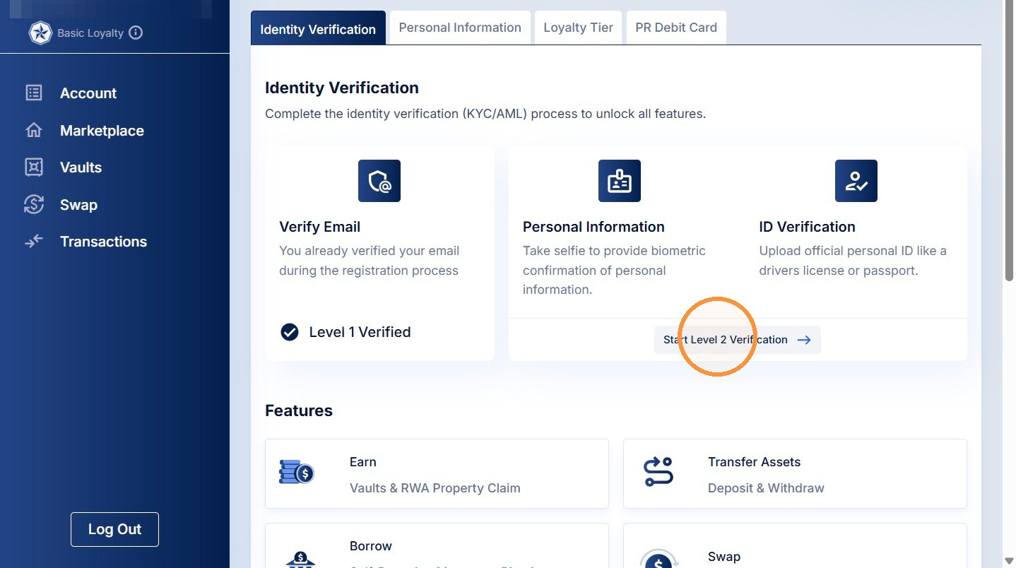1016x568 pixels.
Task: Click the Earn coin stack icon
Action: point(297,472)
